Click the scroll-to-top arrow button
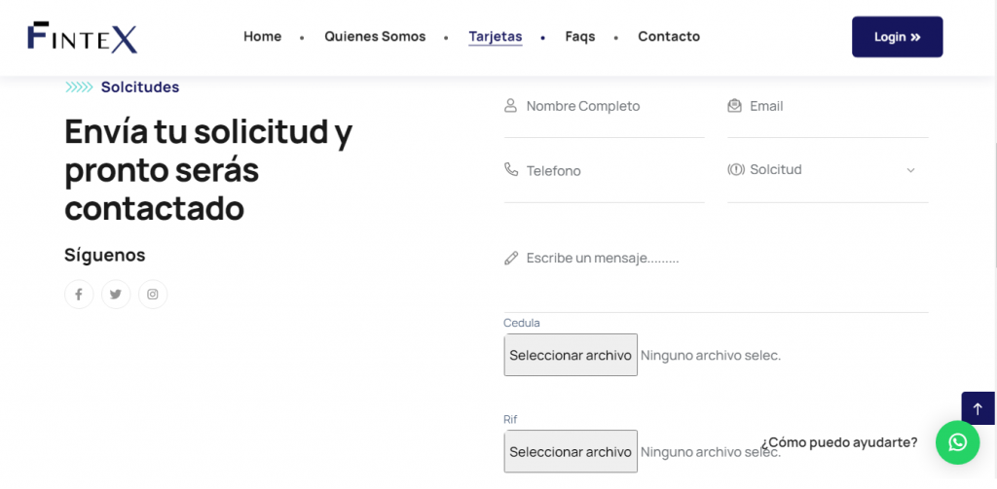 tap(978, 408)
